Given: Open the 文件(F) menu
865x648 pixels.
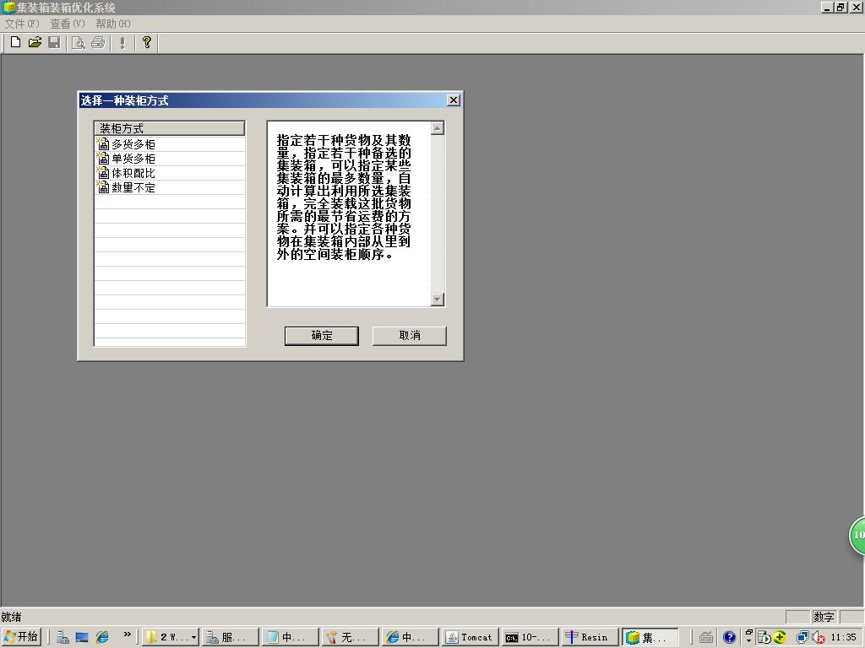Looking at the screenshot, I should pos(22,24).
